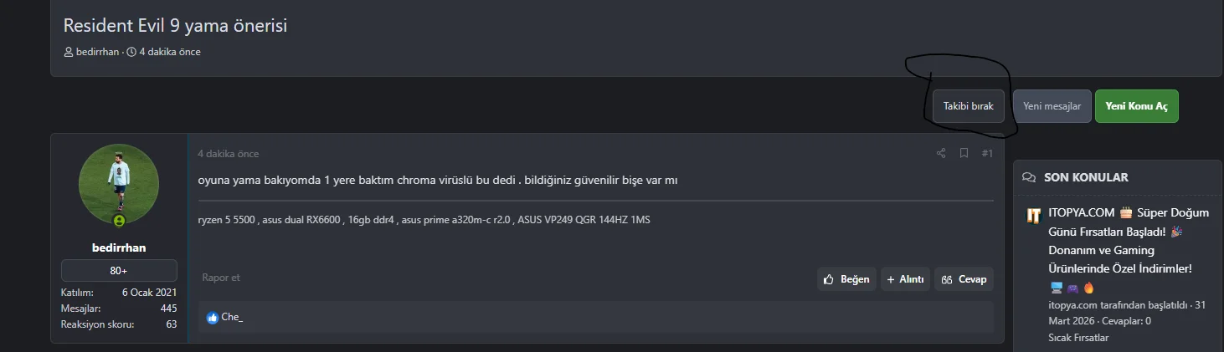Click the user icon beside thread author
The height and width of the screenshot is (352, 1224).
click(69, 52)
